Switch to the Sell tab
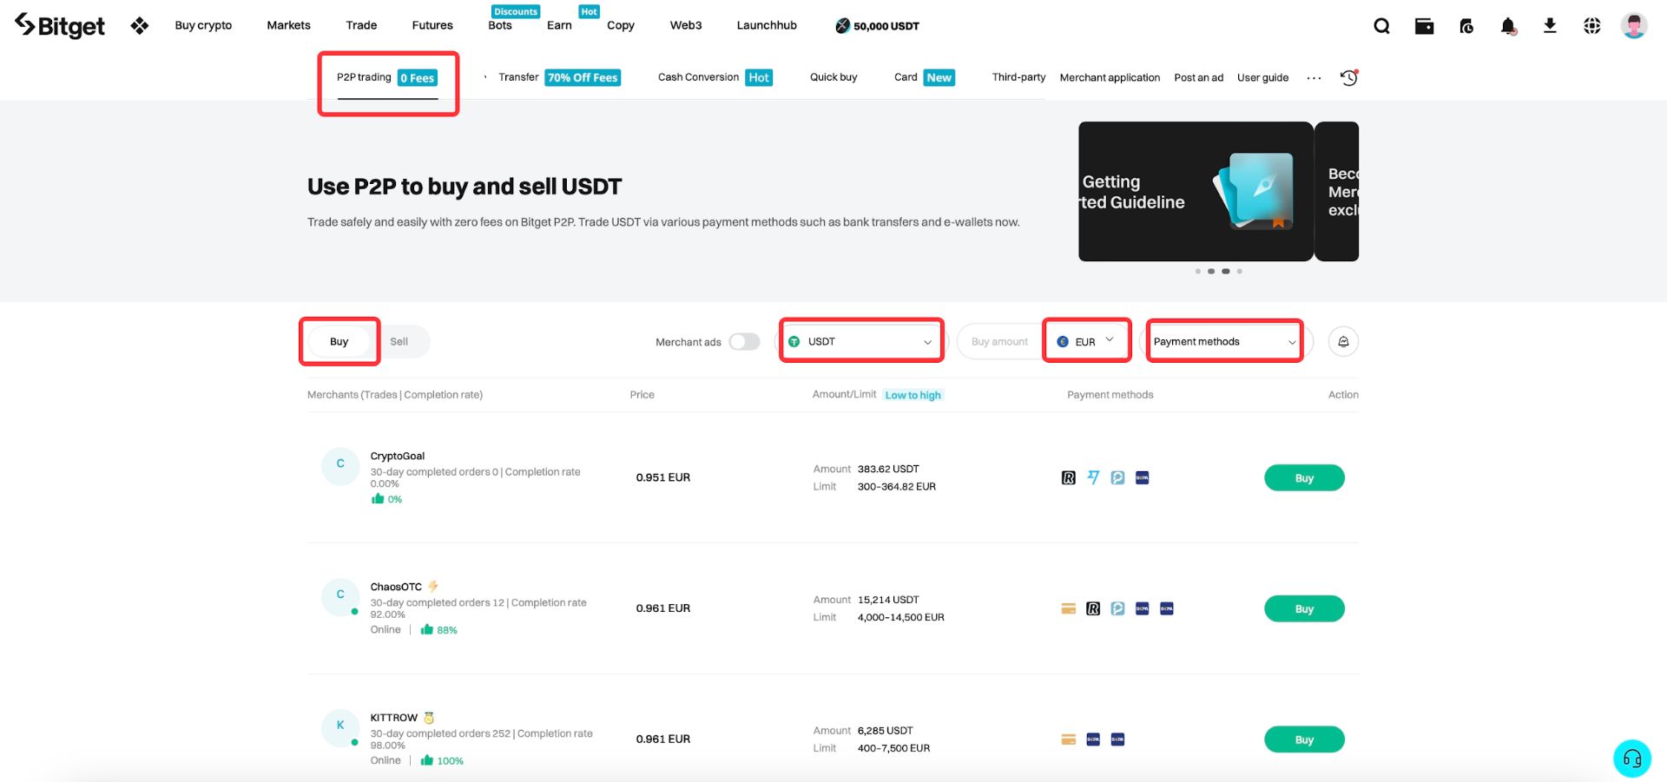This screenshot has height=782, width=1667. [x=399, y=342]
